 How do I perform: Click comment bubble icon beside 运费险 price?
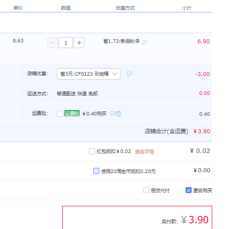tap(112, 114)
